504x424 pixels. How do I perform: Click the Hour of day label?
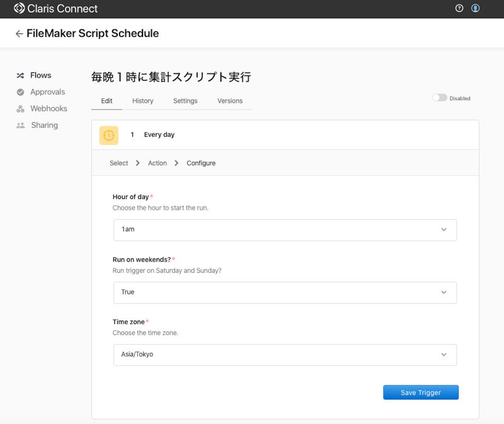pyautogui.click(x=130, y=197)
